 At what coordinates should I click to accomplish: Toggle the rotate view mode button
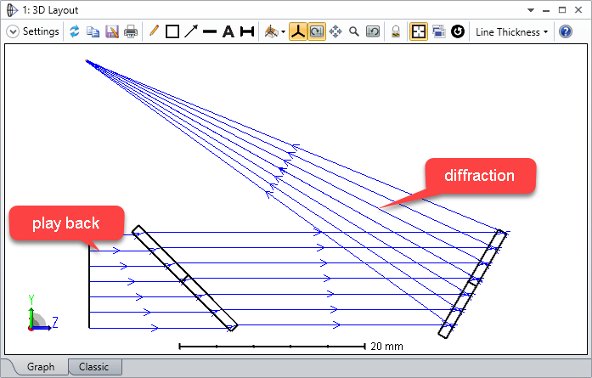click(317, 31)
